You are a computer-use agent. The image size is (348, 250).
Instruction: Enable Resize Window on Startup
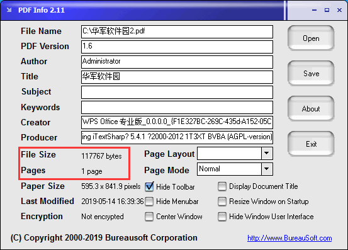pyautogui.click(x=222, y=202)
